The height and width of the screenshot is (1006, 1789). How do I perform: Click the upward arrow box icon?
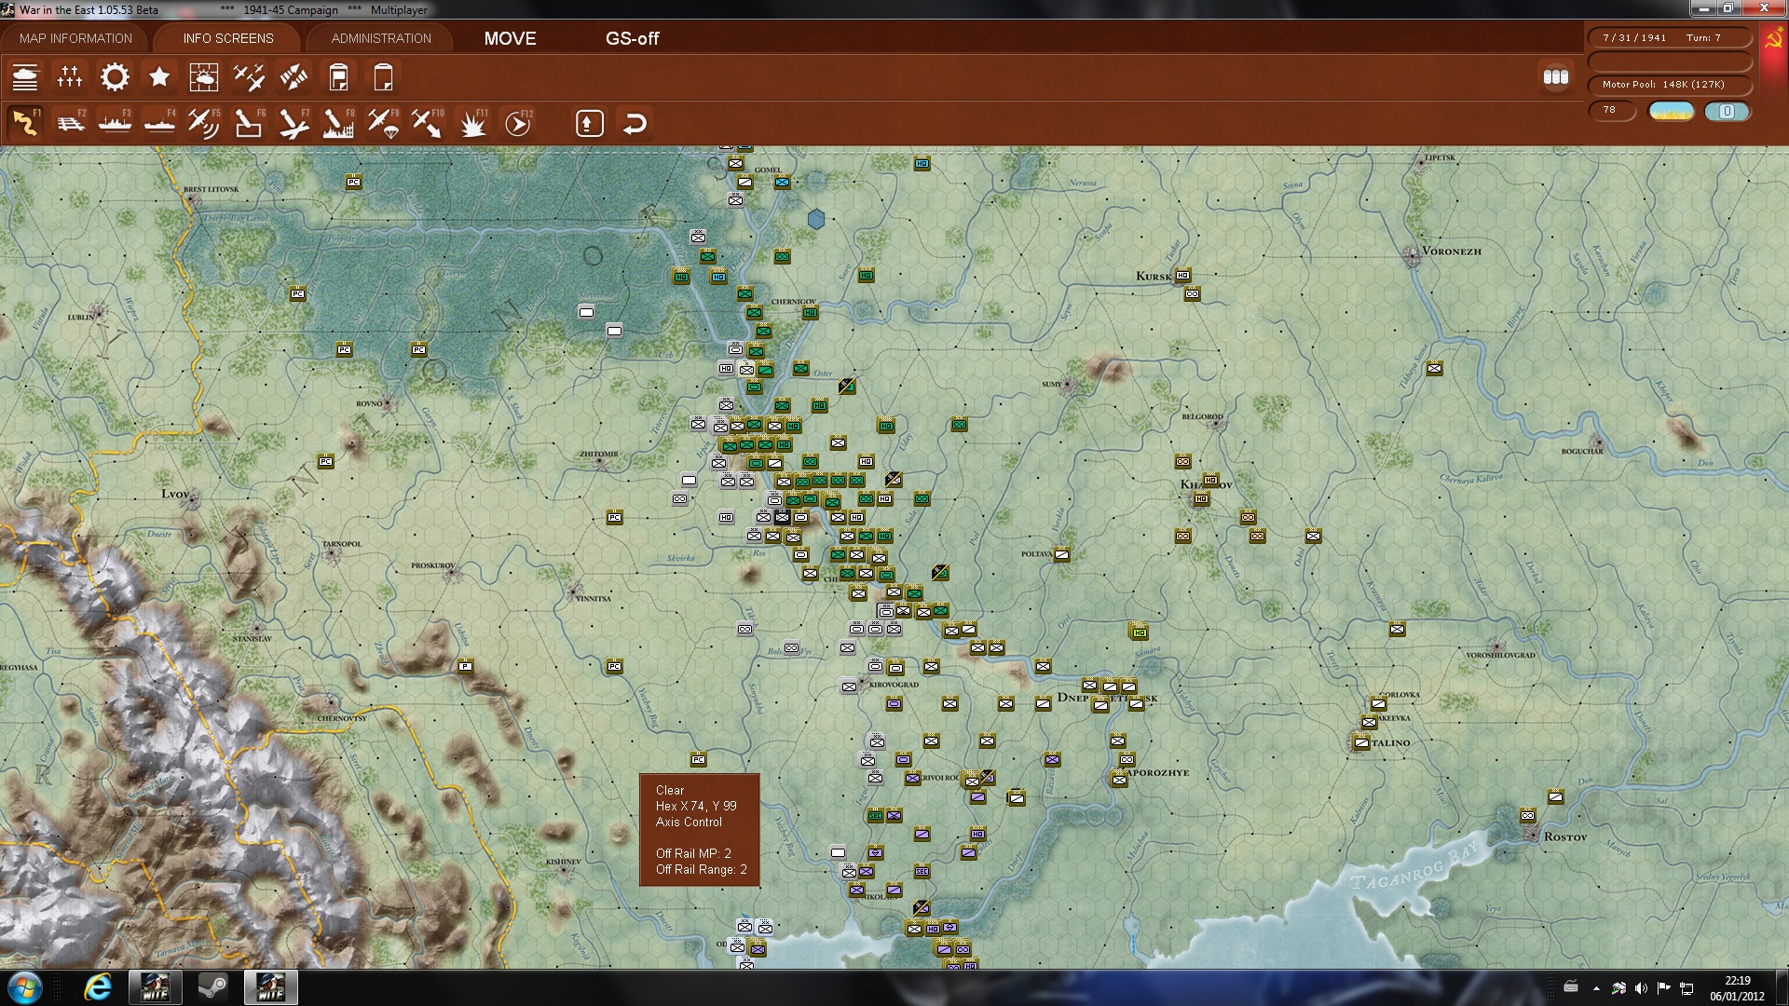(x=590, y=123)
